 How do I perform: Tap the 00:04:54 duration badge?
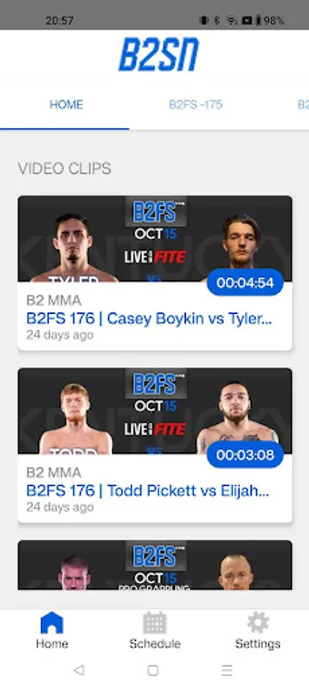[245, 282]
